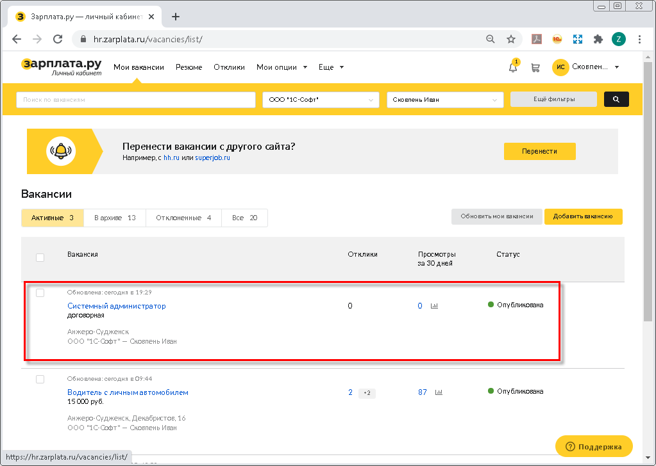The height and width of the screenshot is (466, 656).
Task: Click the Зарплата.ру logo
Action: (x=62, y=67)
